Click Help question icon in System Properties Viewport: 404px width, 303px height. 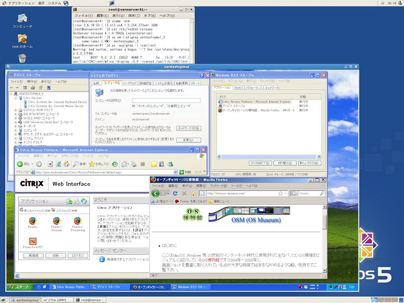coord(202,75)
